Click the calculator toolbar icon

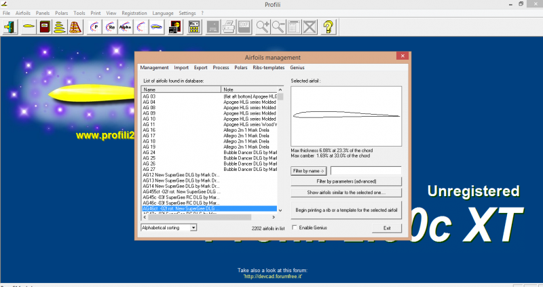coord(194,27)
